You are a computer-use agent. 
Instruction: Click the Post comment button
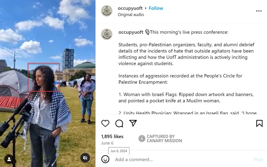(x=258, y=159)
